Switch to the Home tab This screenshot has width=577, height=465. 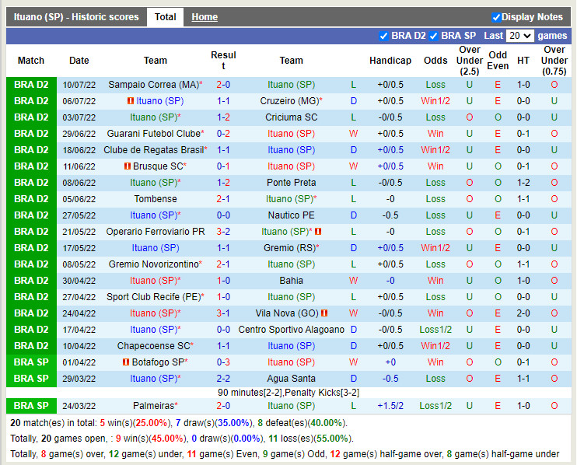coord(205,16)
